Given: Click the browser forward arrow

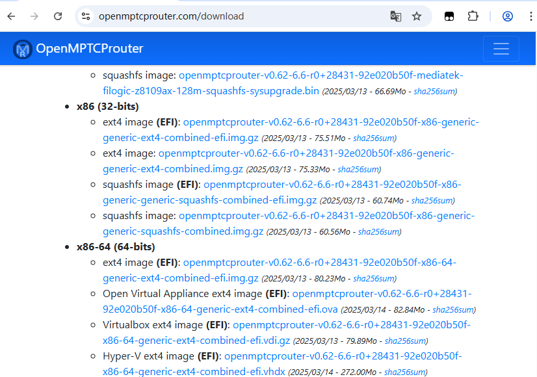Looking at the screenshot, I should pyautogui.click(x=34, y=16).
